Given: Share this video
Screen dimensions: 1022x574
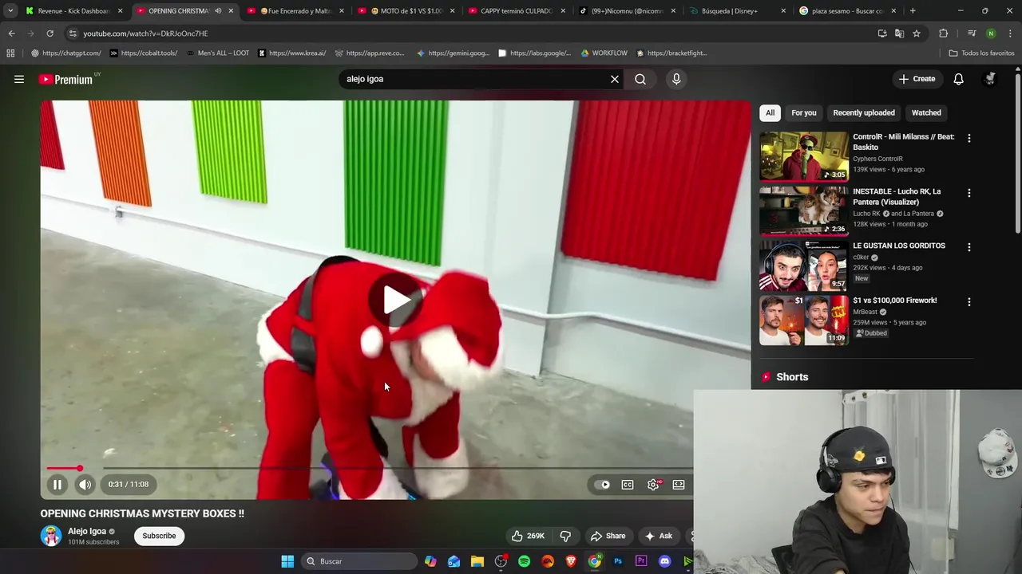Looking at the screenshot, I should [x=608, y=536].
